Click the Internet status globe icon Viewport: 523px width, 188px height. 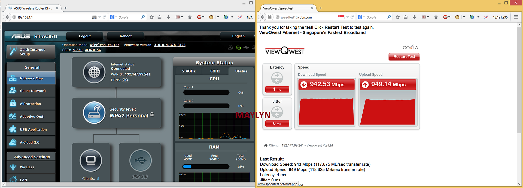94,72
